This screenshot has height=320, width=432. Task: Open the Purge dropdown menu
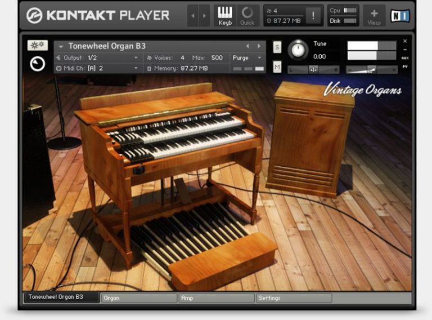point(247,58)
